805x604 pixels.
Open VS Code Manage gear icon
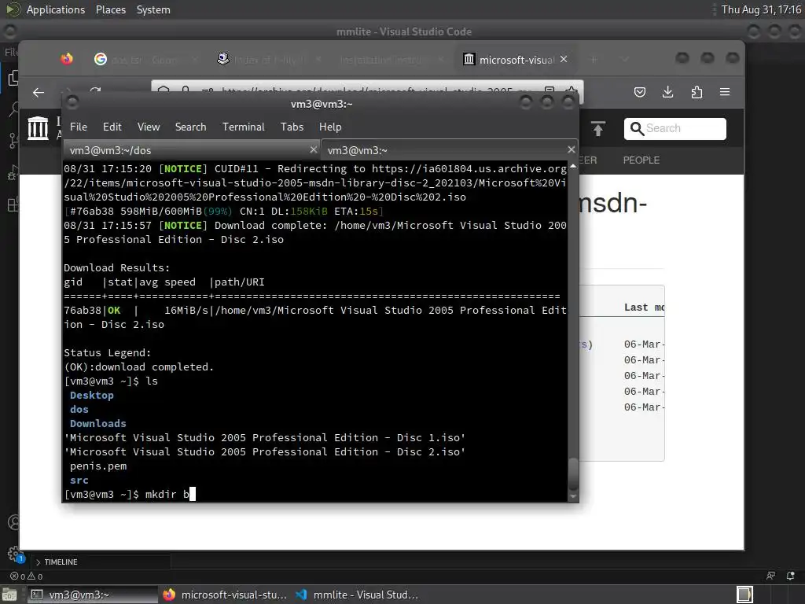[14, 554]
